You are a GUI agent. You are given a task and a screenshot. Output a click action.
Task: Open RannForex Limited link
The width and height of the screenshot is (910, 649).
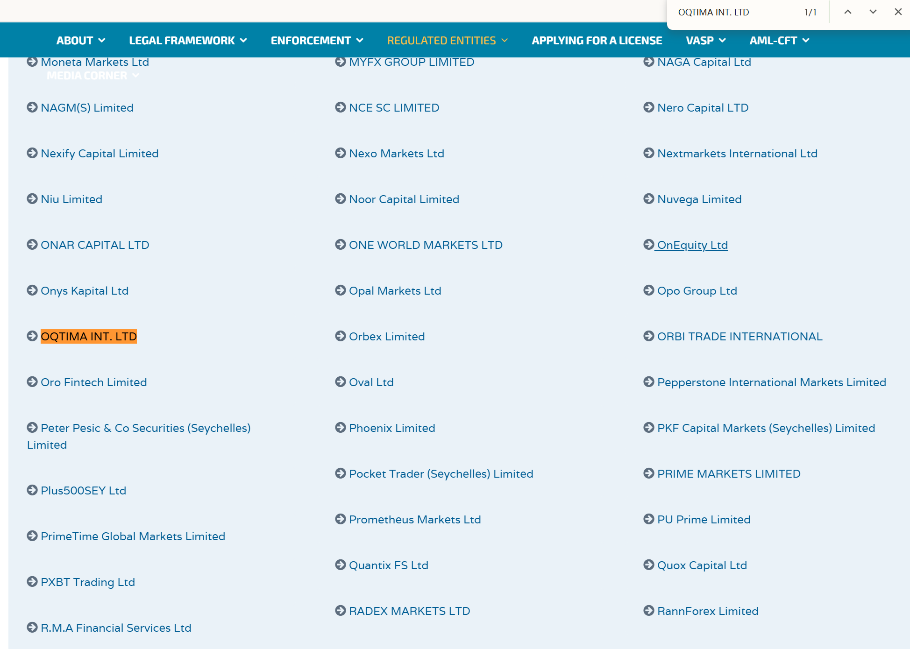point(708,611)
